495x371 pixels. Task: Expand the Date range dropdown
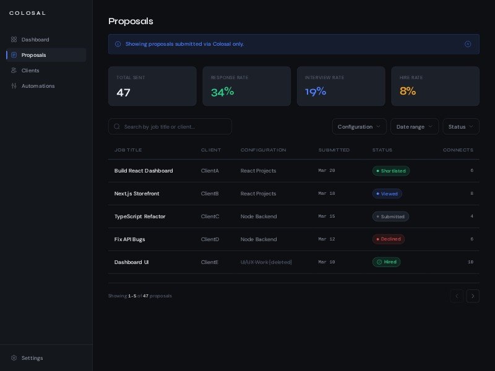pyautogui.click(x=415, y=126)
